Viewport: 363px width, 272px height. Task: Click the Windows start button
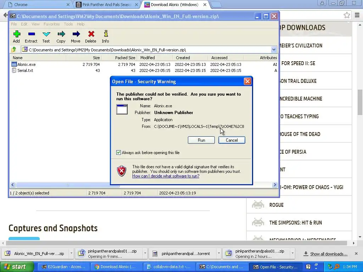coord(17,267)
